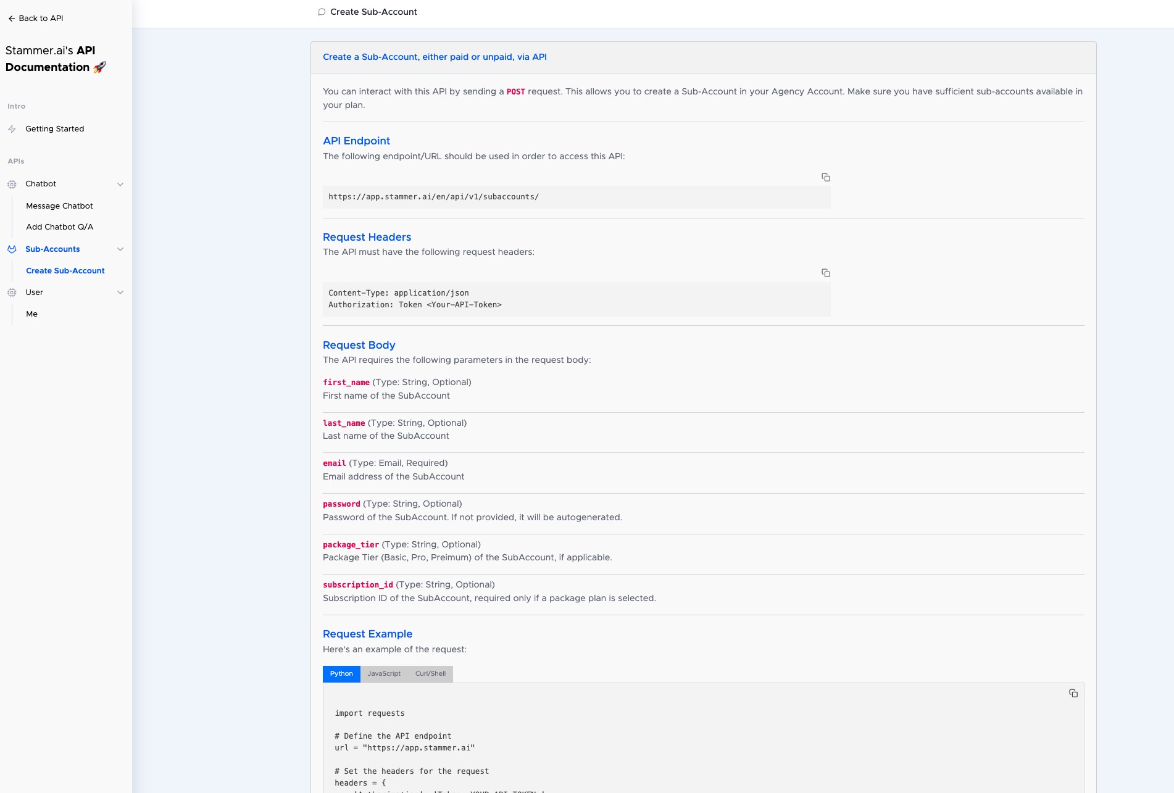Click the back arrow icon
The width and height of the screenshot is (1174, 793).
tap(11, 19)
